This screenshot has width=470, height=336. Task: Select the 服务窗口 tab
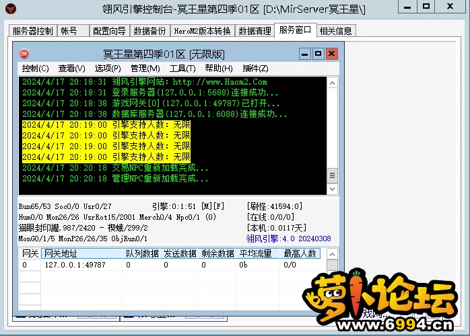[295, 30]
